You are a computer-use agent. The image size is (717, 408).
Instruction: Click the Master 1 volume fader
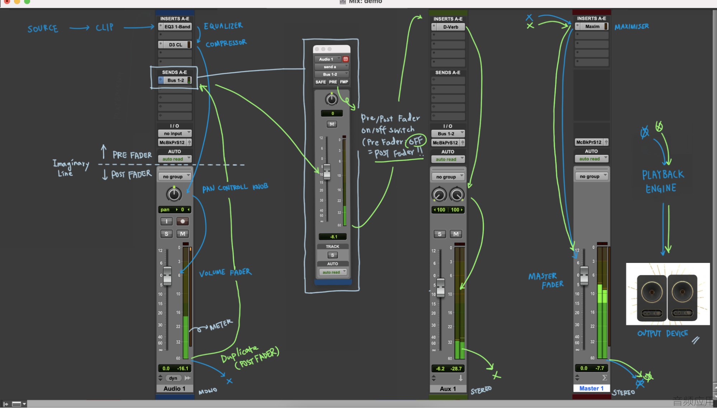point(584,275)
